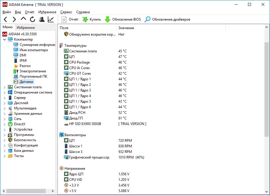Click the red 64 icon beside AIDA64 v6.30.5500

[5, 34]
